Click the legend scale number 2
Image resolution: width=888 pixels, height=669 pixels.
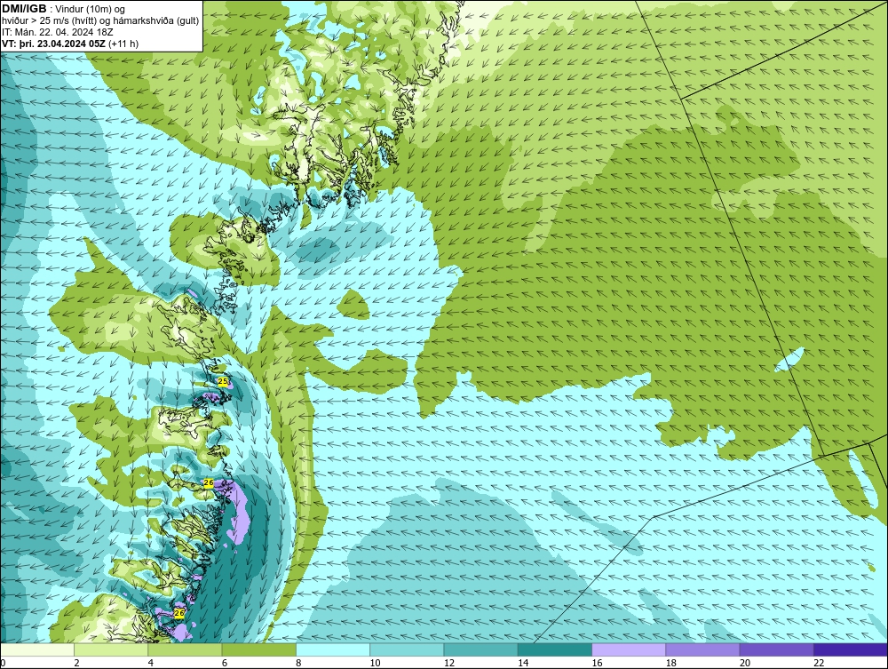pos(76,663)
